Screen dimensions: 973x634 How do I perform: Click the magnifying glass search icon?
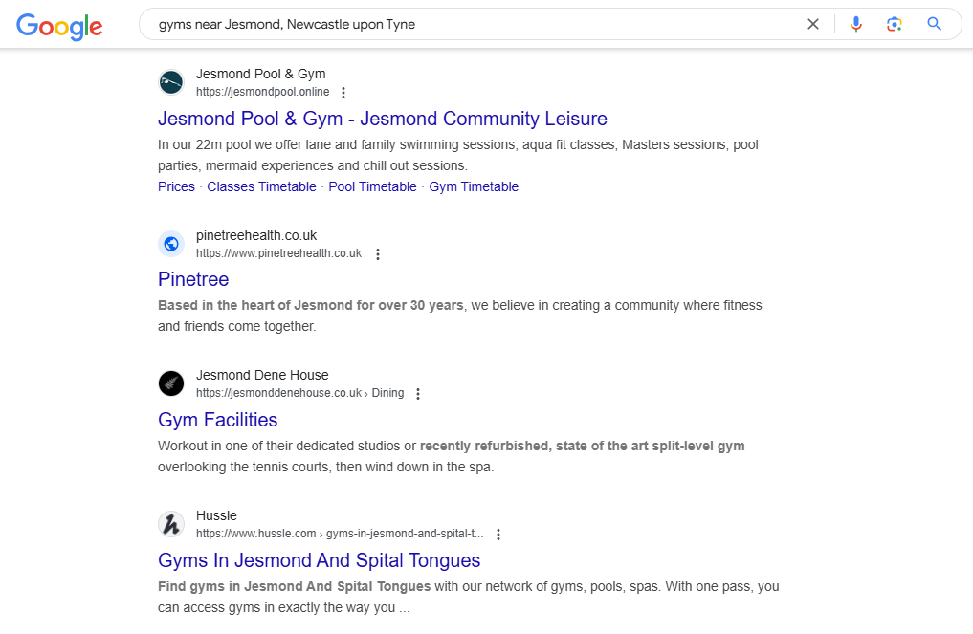934,24
